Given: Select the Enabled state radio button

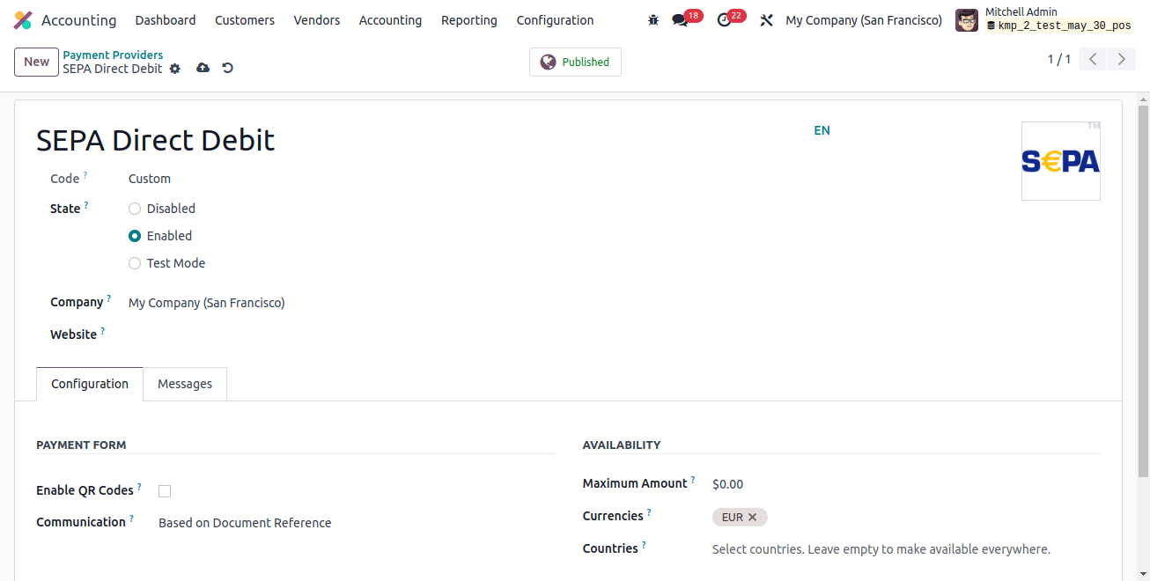Looking at the screenshot, I should click(x=135, y=236).
